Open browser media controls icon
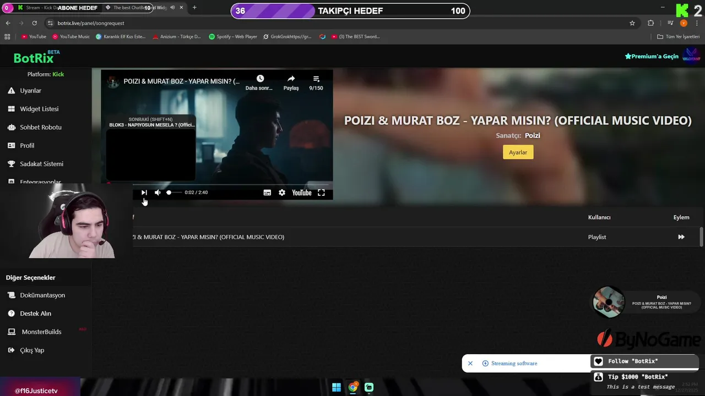Screen dimensions: 705x396 coord(670,23)
